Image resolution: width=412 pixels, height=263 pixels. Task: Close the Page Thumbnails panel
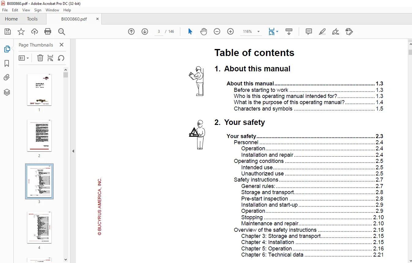coord(62,45)
